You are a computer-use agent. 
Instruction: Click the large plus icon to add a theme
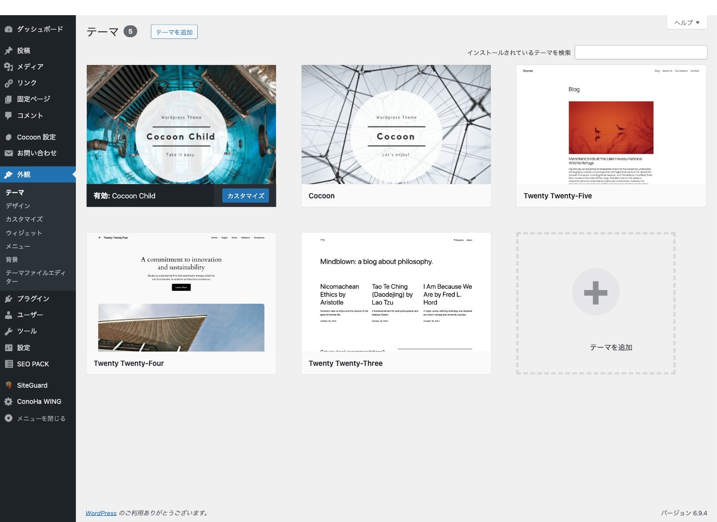tap(596, 292)
